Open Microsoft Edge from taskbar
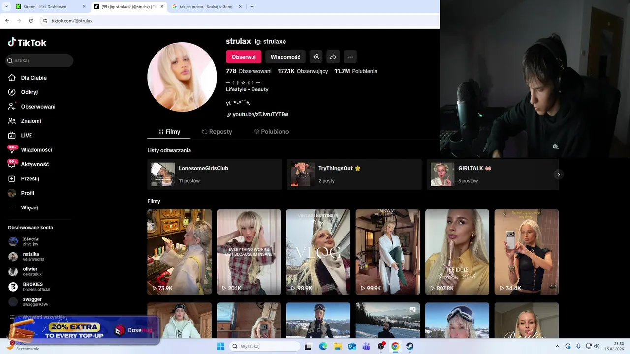This screenshot has height=354, width=630. click(323, 346)
